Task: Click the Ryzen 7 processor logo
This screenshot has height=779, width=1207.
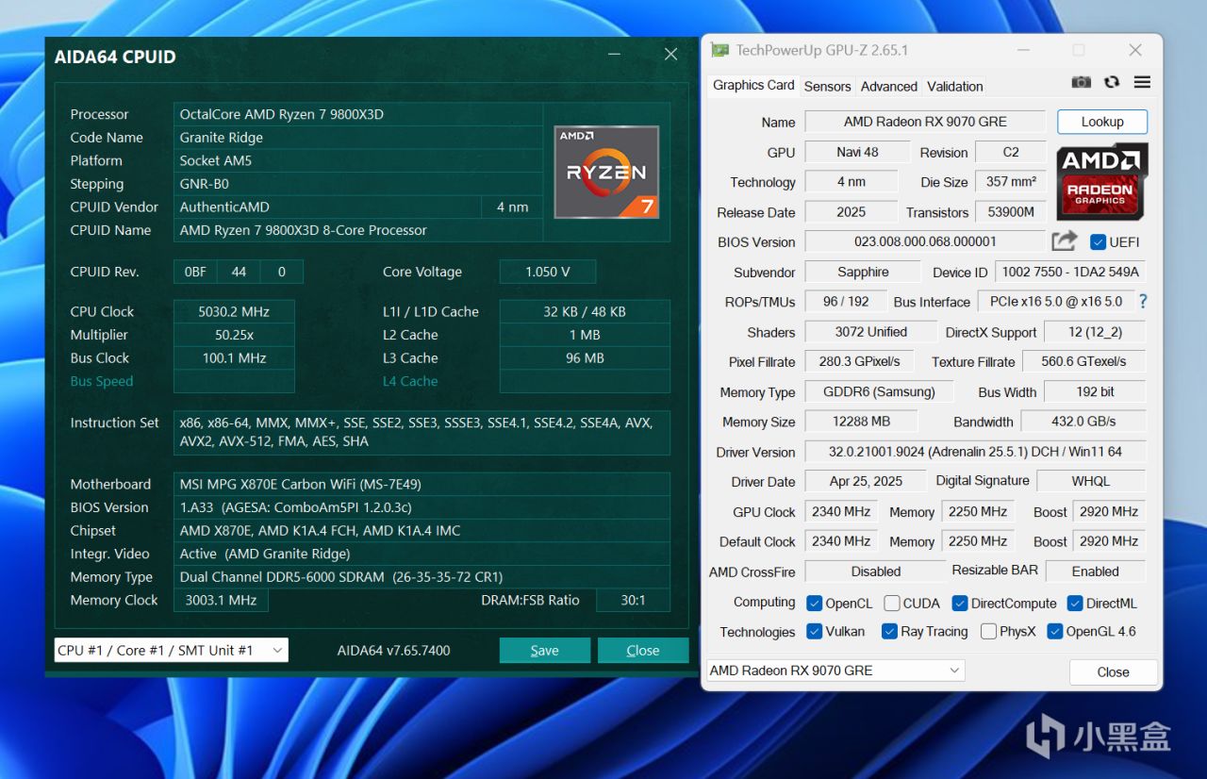Action: click(605, 171)
